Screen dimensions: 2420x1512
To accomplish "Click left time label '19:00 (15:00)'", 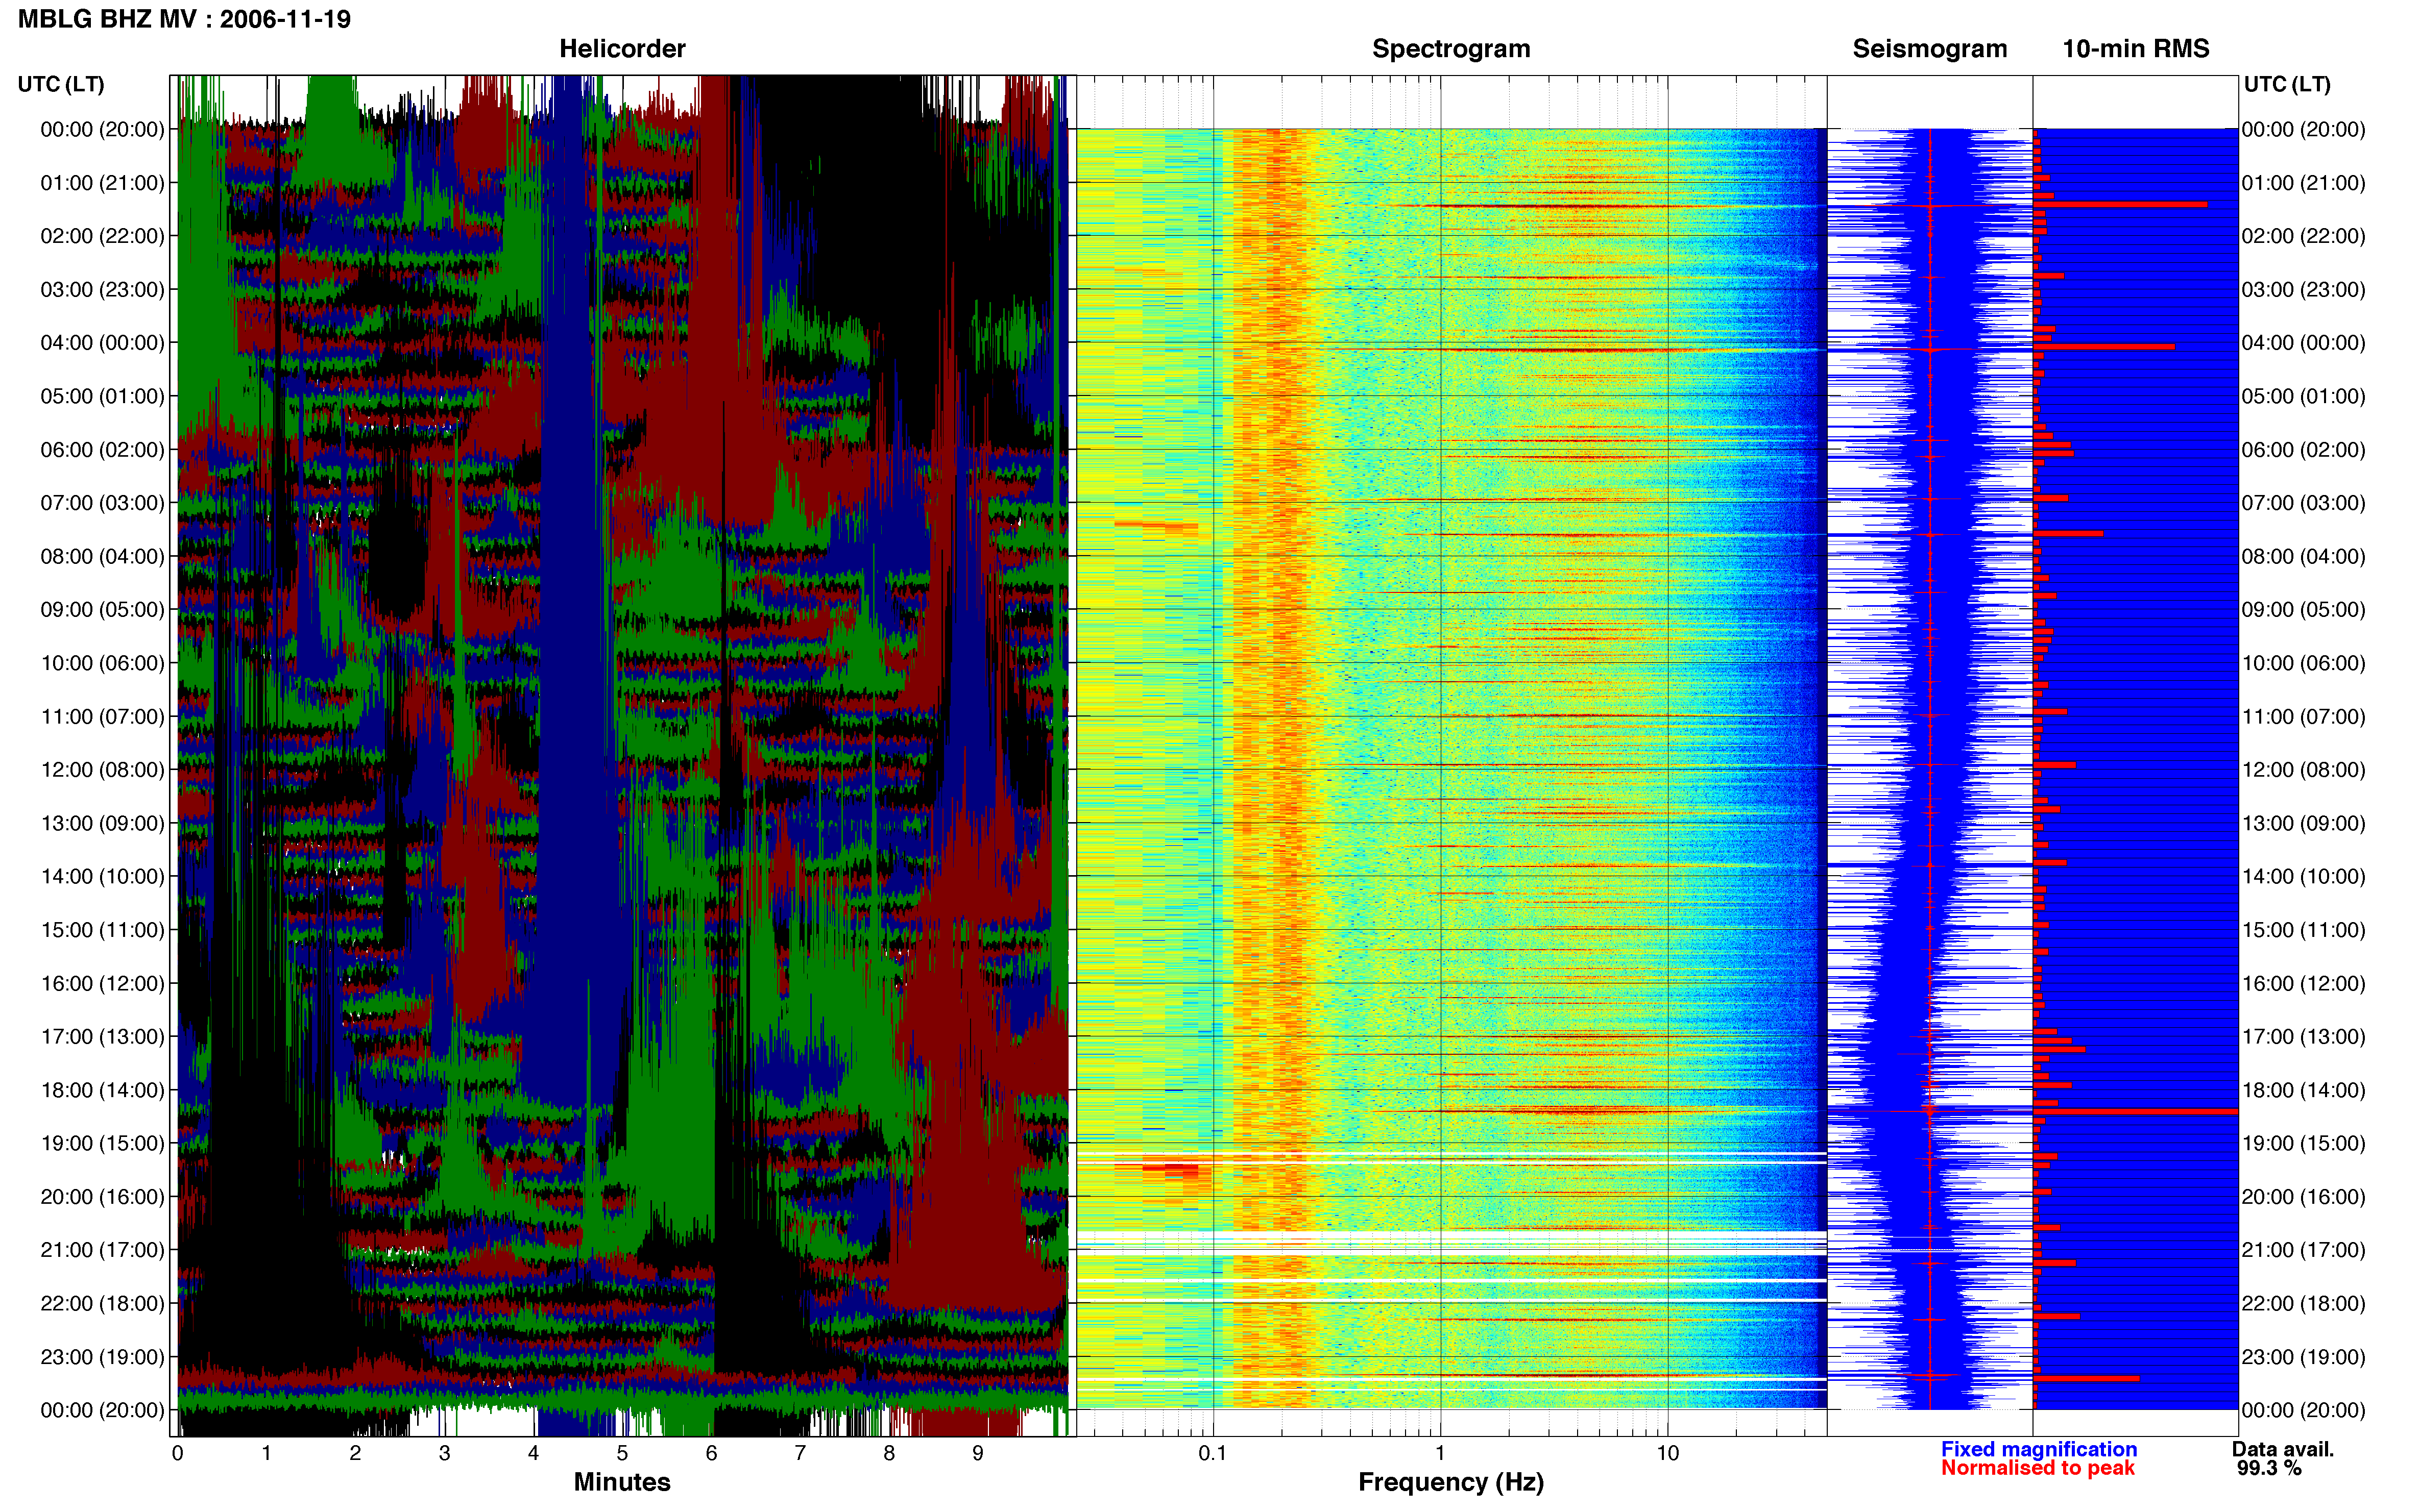I will (102, 1143).
